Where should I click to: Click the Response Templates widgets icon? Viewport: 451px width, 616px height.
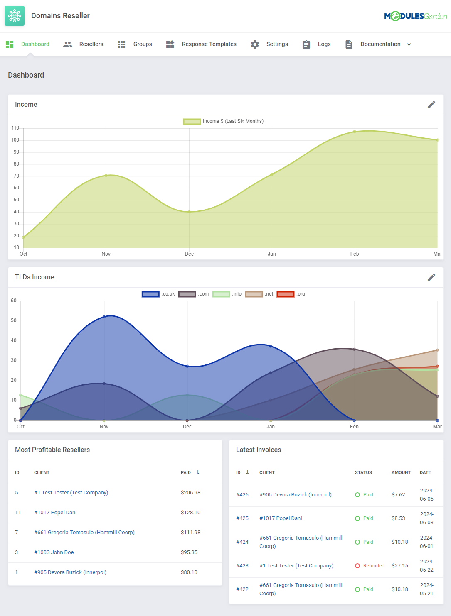(170, 44)
